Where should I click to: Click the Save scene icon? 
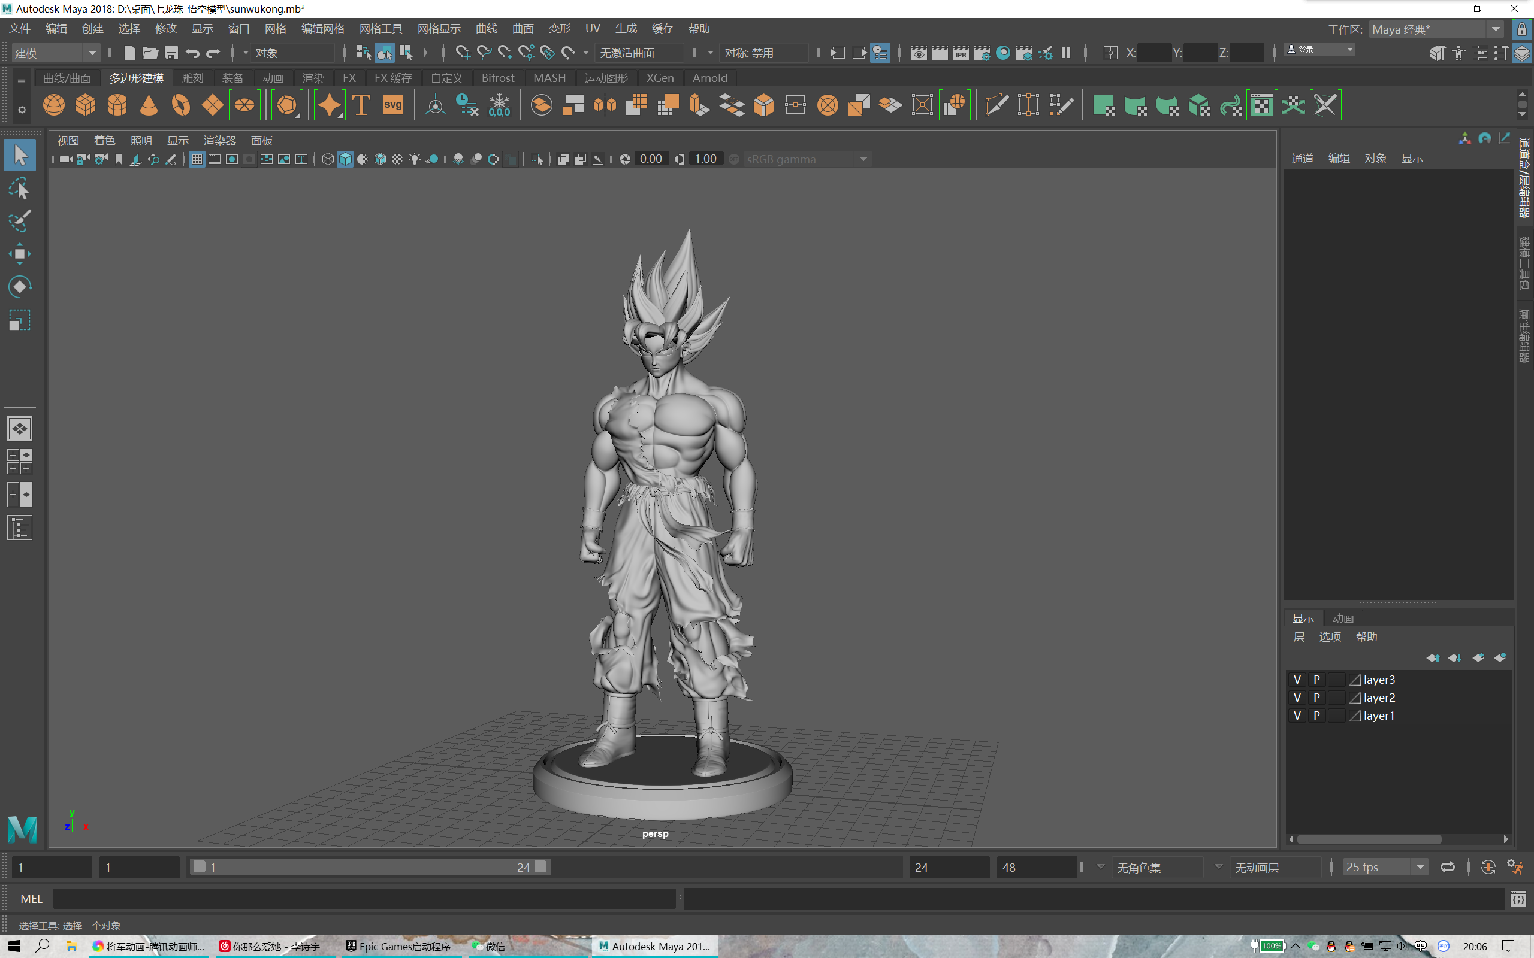(x=171, y=53)
